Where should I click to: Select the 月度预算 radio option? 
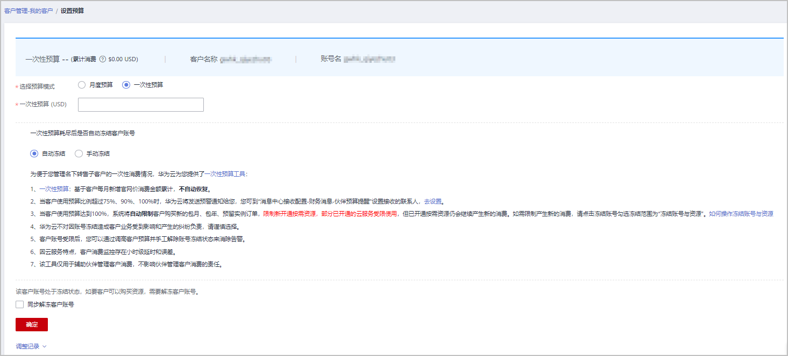[82, 85]
